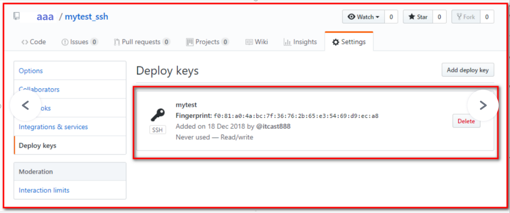Star the mytest_ssh repository
510x213 pixels.
pos(418,17)
